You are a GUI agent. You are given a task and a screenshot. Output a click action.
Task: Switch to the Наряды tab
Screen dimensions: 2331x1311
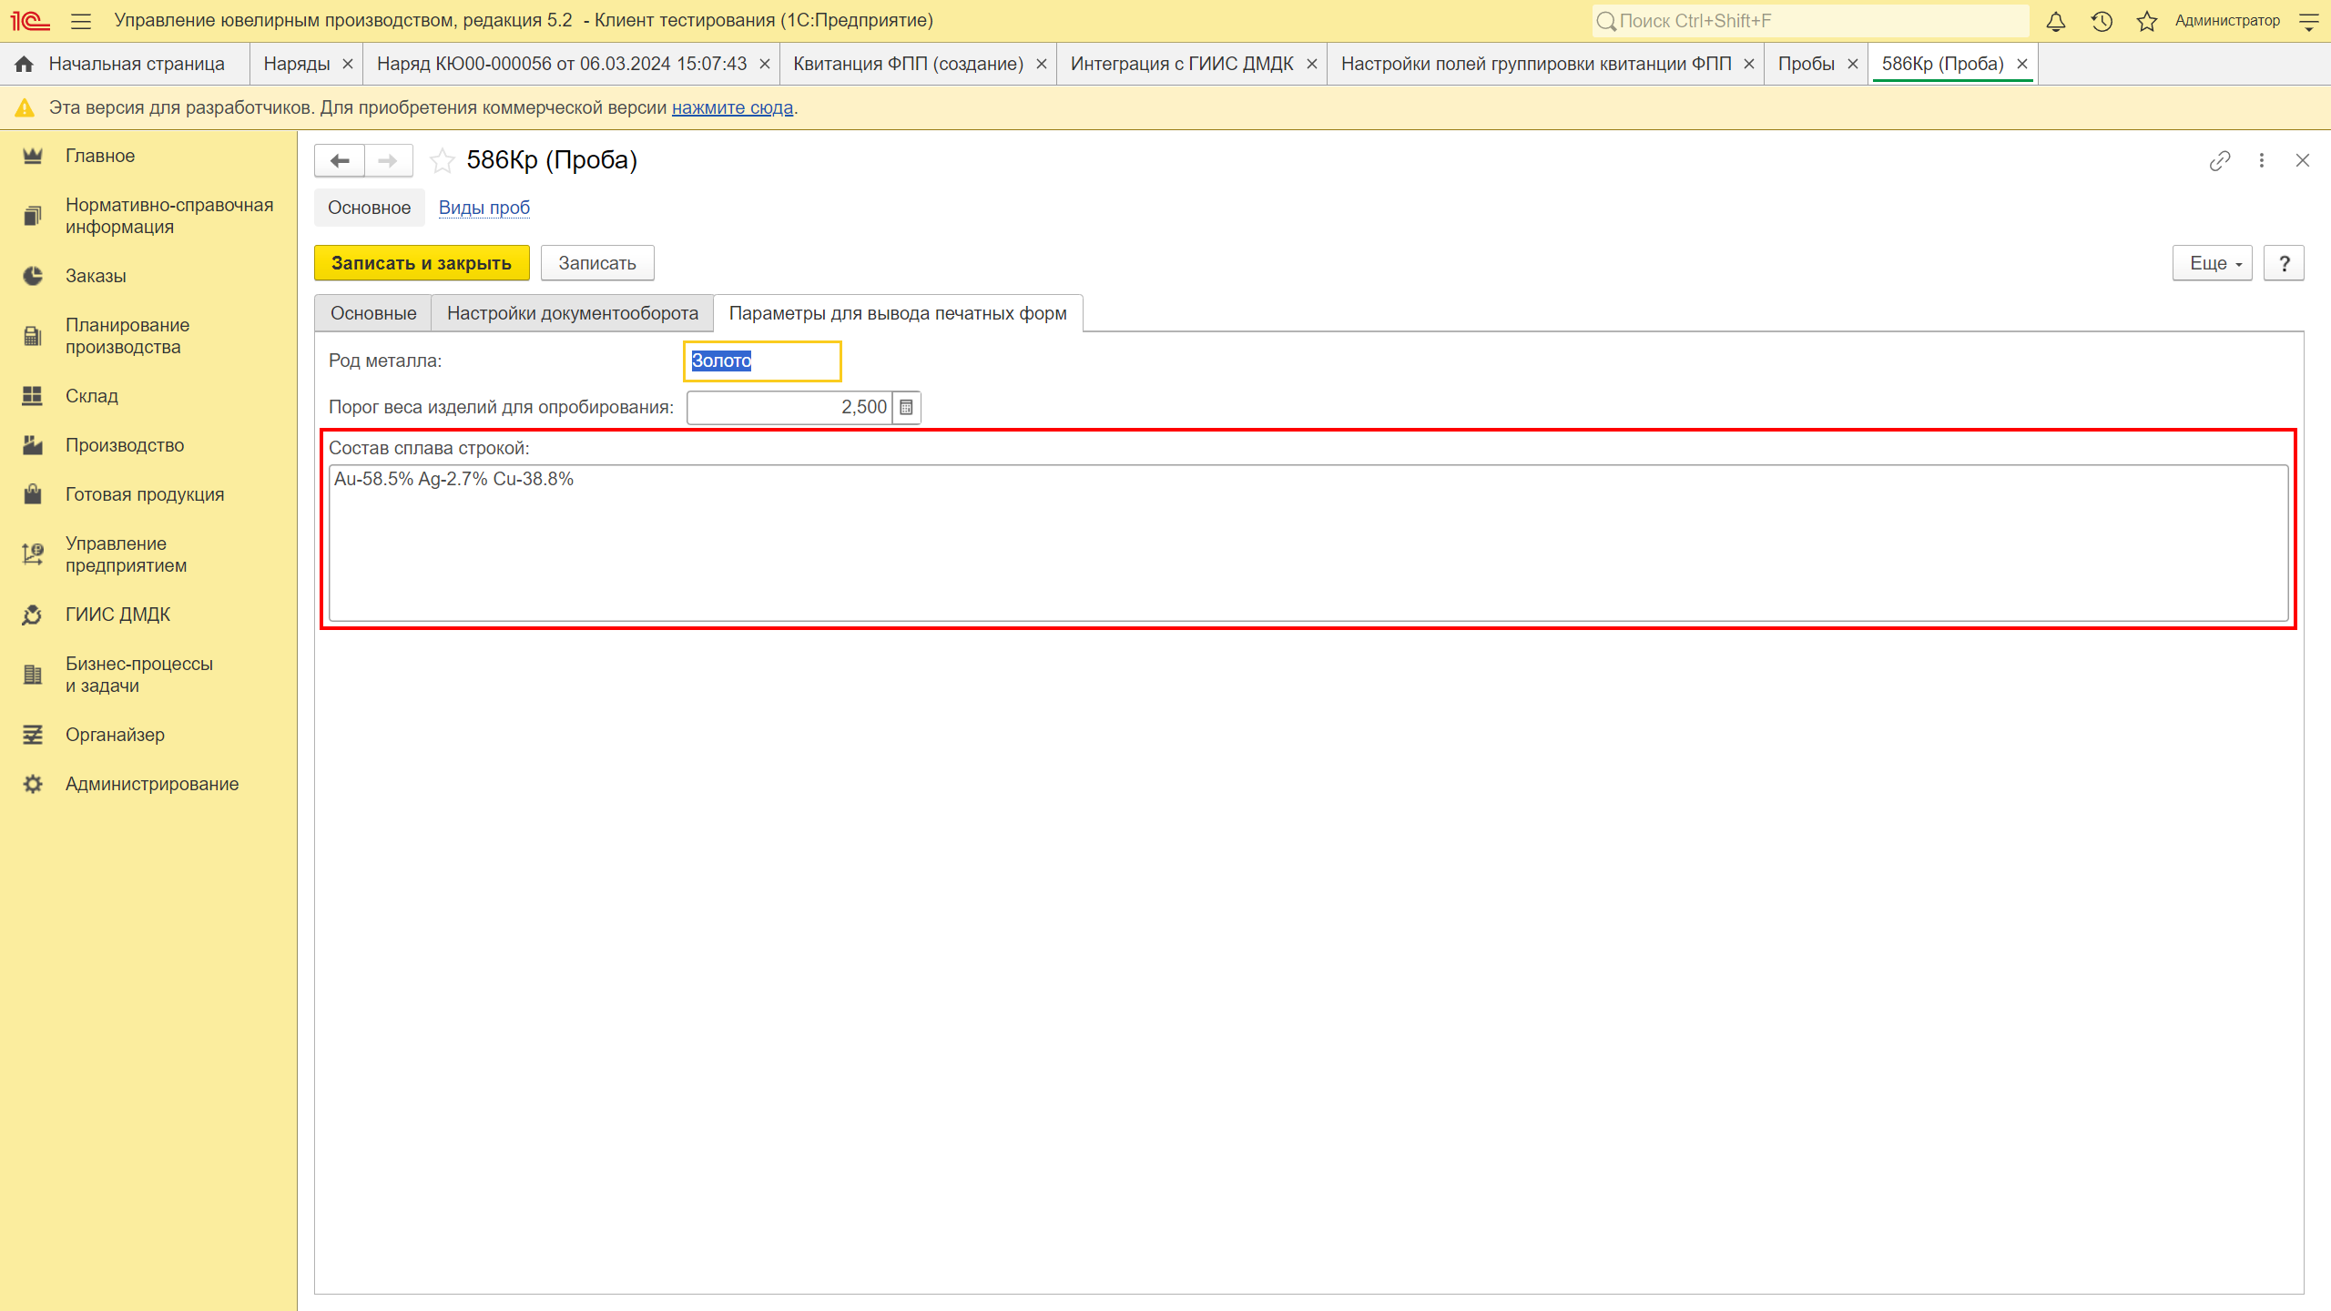[x=297, y=64]
